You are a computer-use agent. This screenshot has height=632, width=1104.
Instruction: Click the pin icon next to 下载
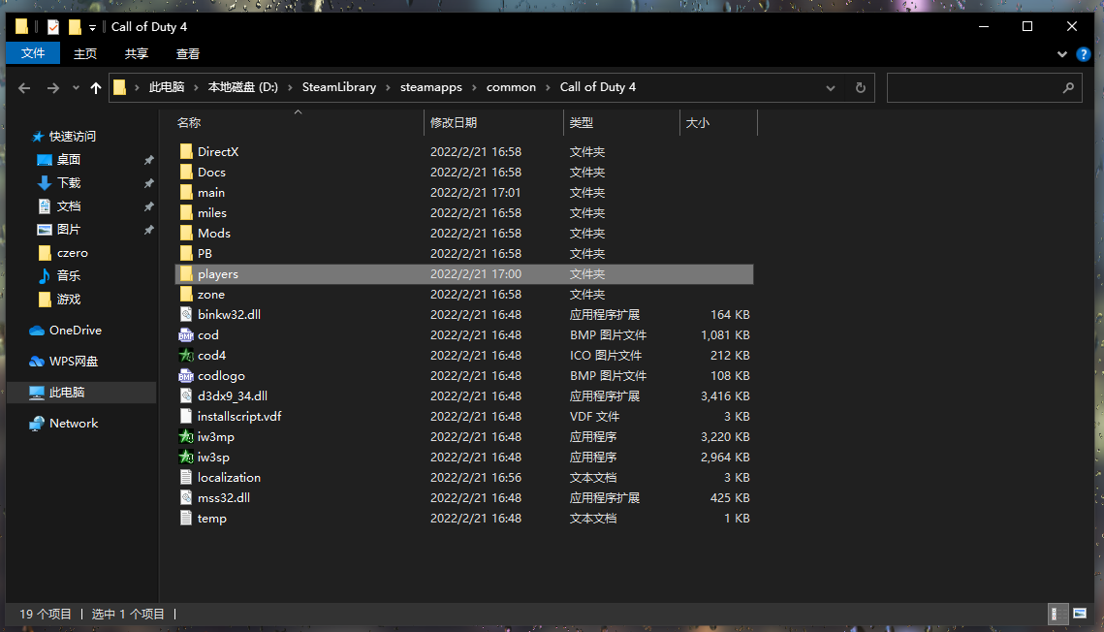[x=148, y=184]
